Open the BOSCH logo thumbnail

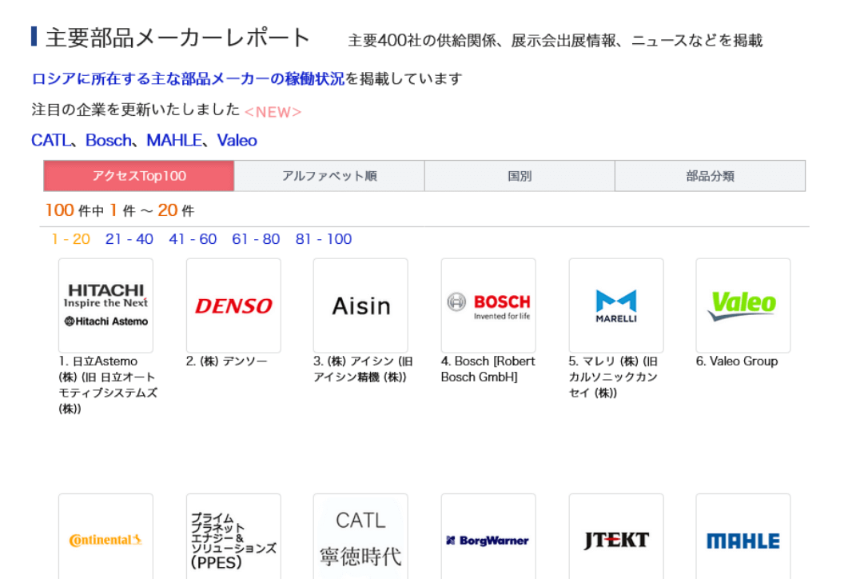coord(488,305)
